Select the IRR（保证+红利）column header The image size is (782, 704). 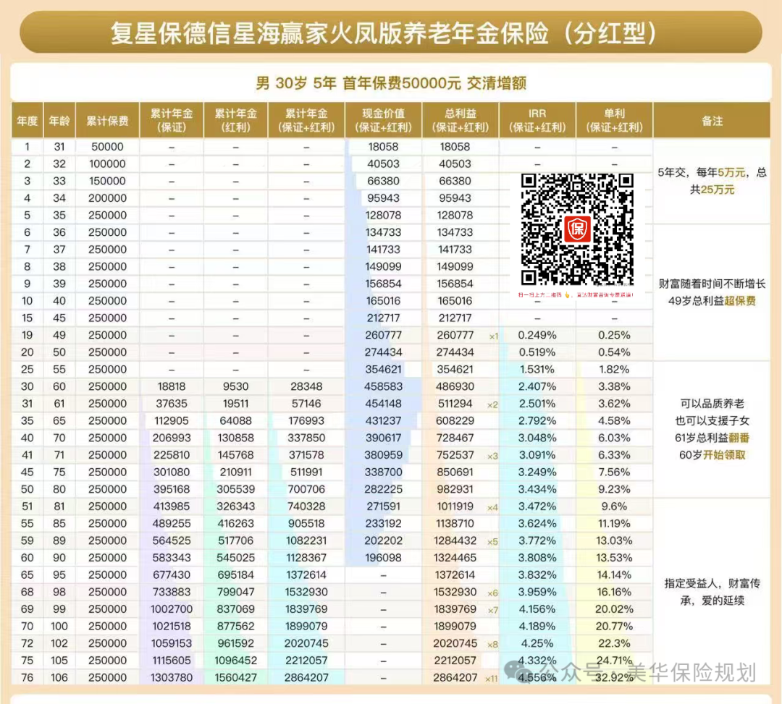pos(537,121)
